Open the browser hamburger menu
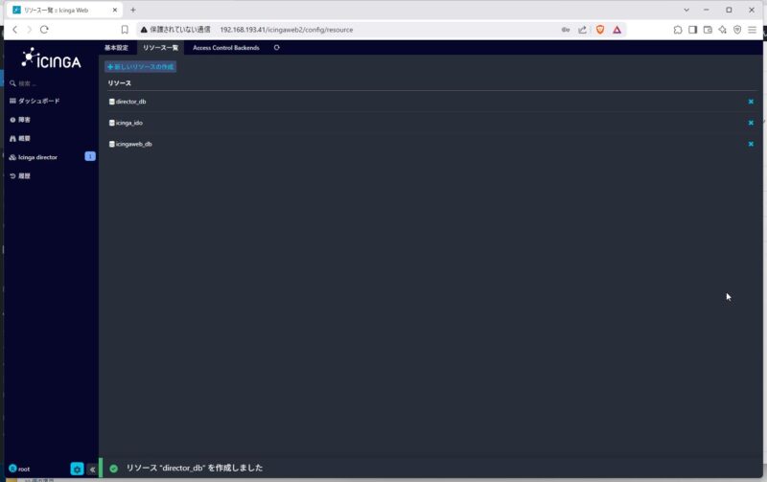 (x=753, y=30)
